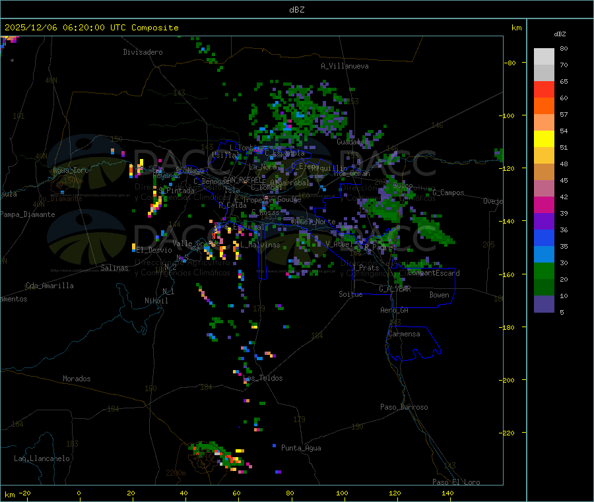Click the Pampa_Diamante map label

click(x=28, y=214)
